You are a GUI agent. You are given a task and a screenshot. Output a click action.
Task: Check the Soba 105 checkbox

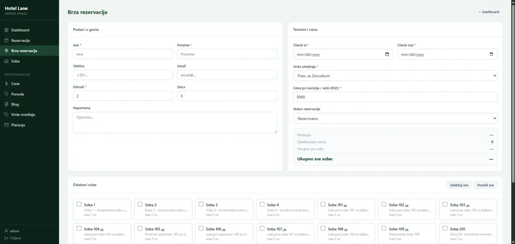140,228
